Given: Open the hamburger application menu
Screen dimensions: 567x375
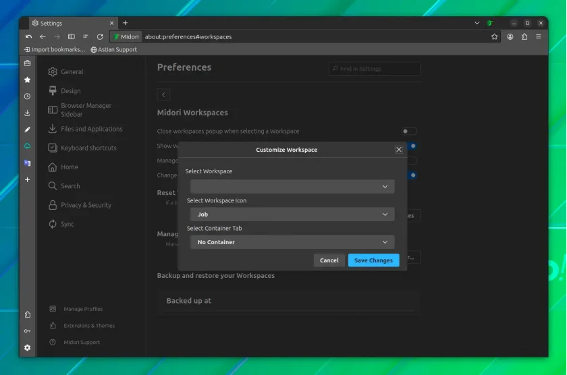Looking at the screenshot, I should click(x=539, y=36).
